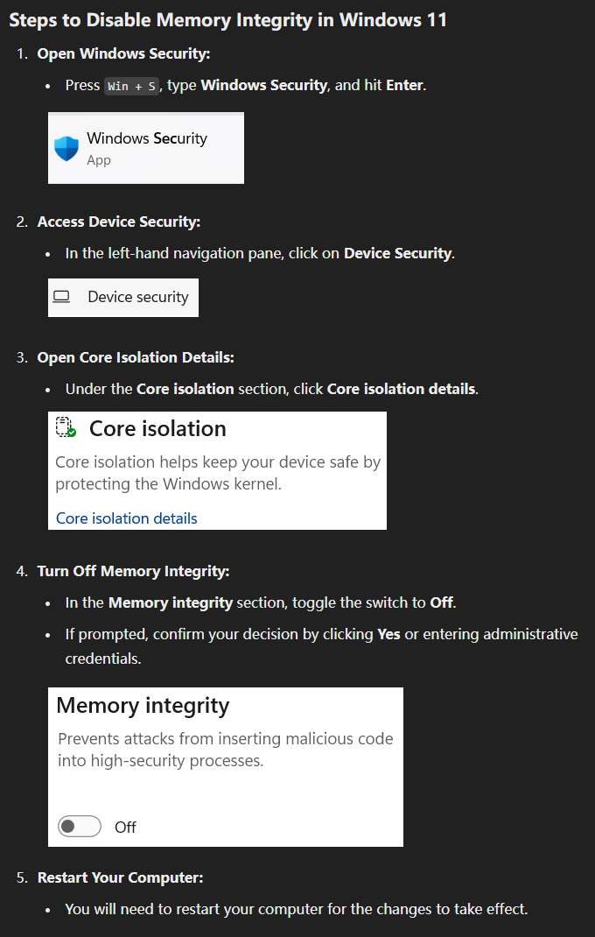This screenshot has width=595, height=937.
Task: Click the step title Turn Off Memory Integrity
Action: [x=133, y=571]
